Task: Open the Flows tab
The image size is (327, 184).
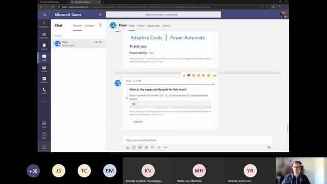Action: 141,26
